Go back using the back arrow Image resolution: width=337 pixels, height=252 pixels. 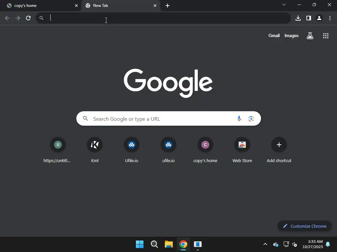click(x=7, y=18)
